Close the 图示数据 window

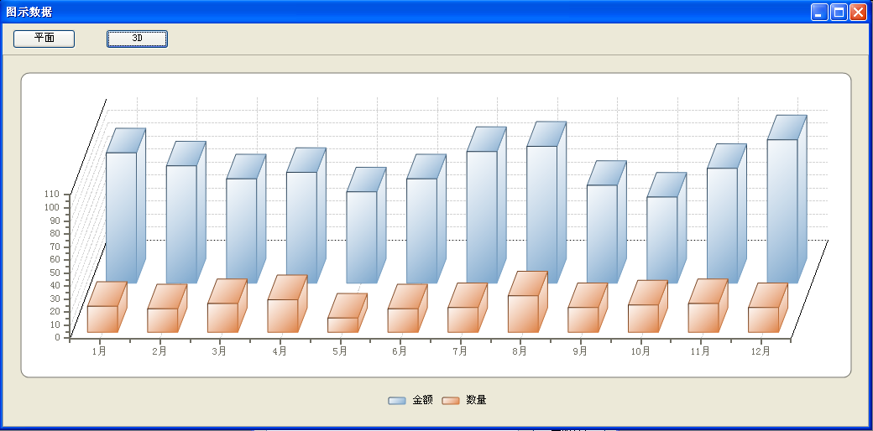tap(857, 12)
